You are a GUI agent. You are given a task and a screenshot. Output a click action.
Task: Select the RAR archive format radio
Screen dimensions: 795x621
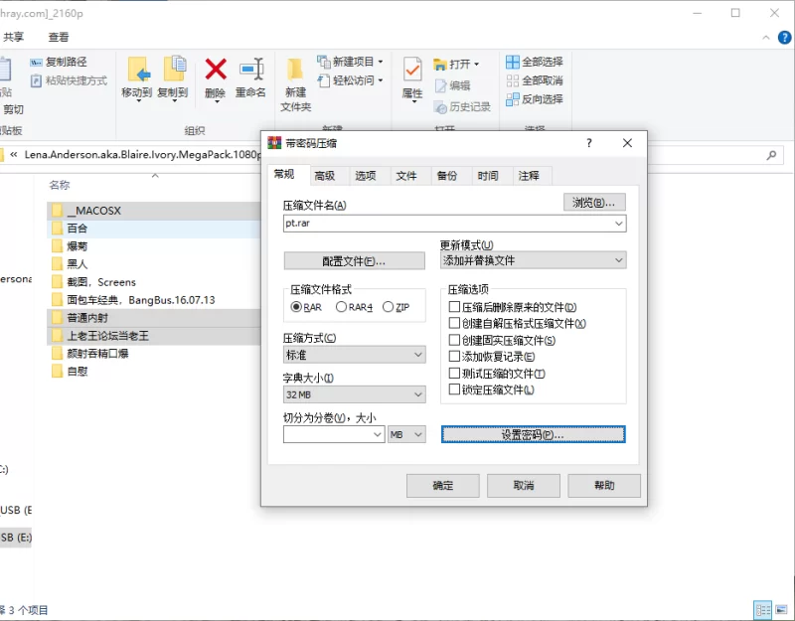click(296, 307)
